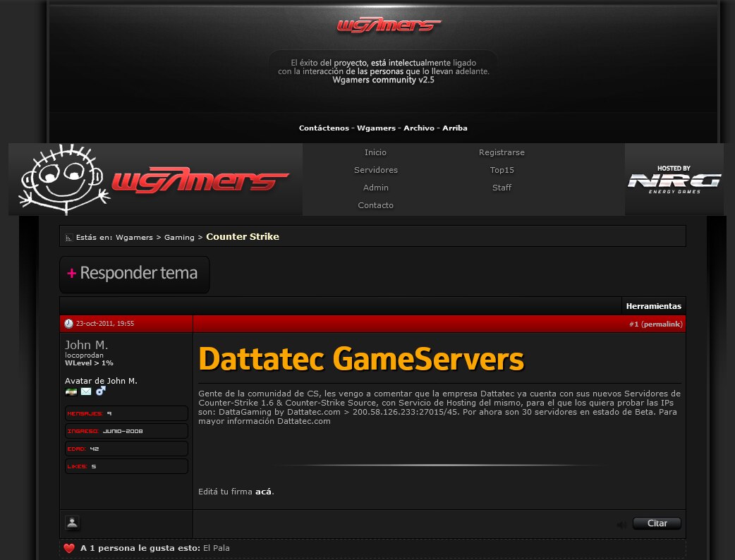Screen dimensions: 735x560
Task: Go to Inicio in navigation menu
Action: (375, 152)
